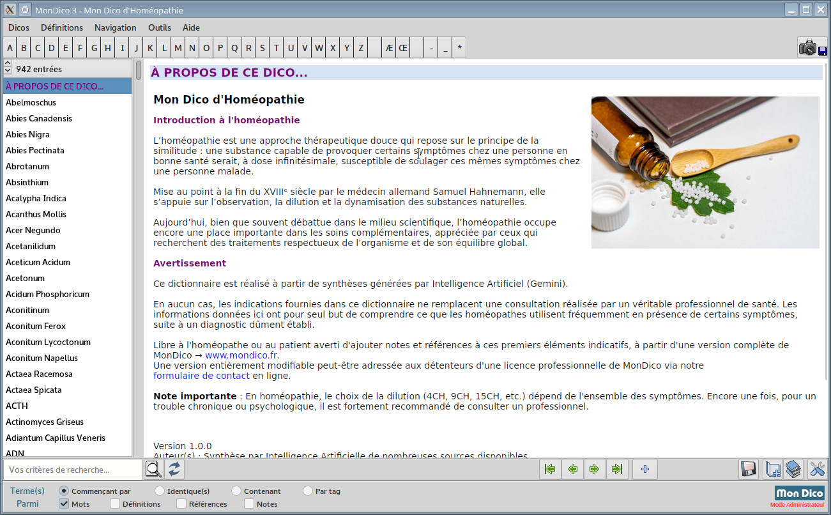This screenshot has height=515, width=831.
Task: Open the wrench and screwdriver tools icon
Action: point(817,470)
